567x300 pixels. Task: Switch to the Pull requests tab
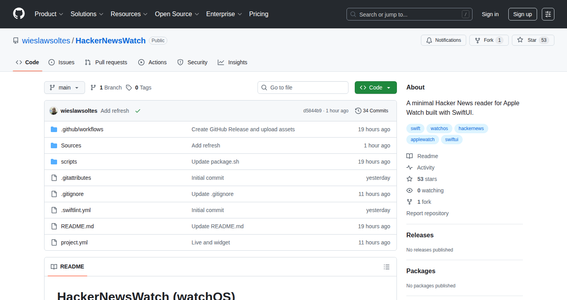click(106, 62)
